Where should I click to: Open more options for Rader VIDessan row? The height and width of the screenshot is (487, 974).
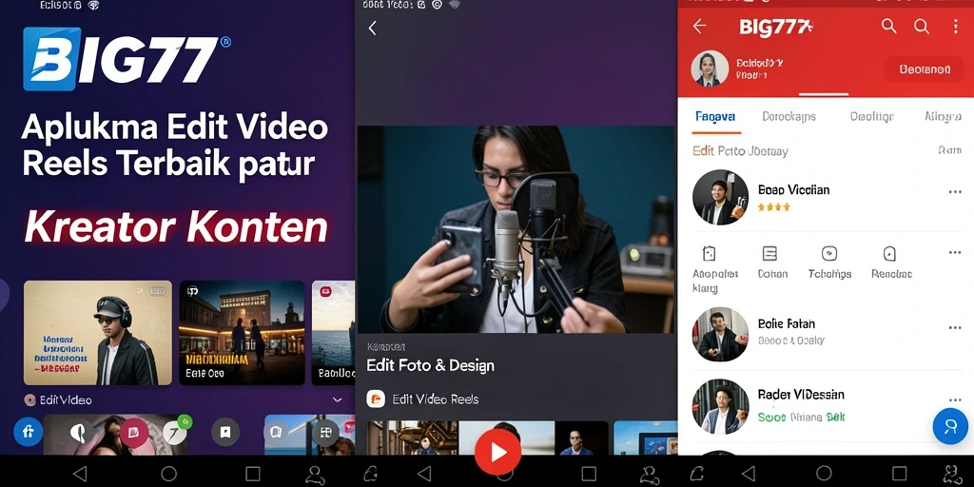[955, 399]
